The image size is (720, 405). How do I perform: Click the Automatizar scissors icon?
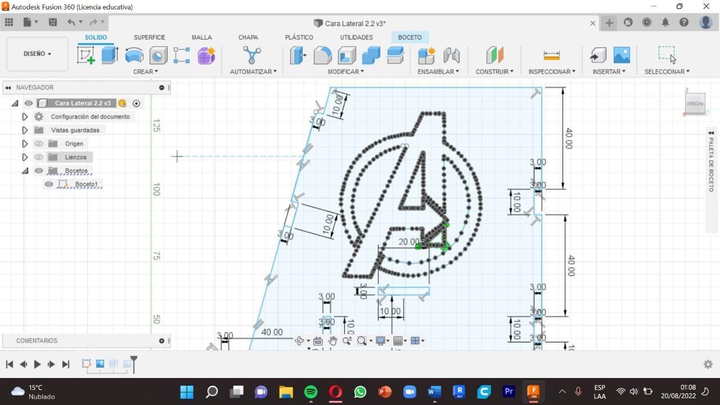pyautogui.click(x=252, y=55)
